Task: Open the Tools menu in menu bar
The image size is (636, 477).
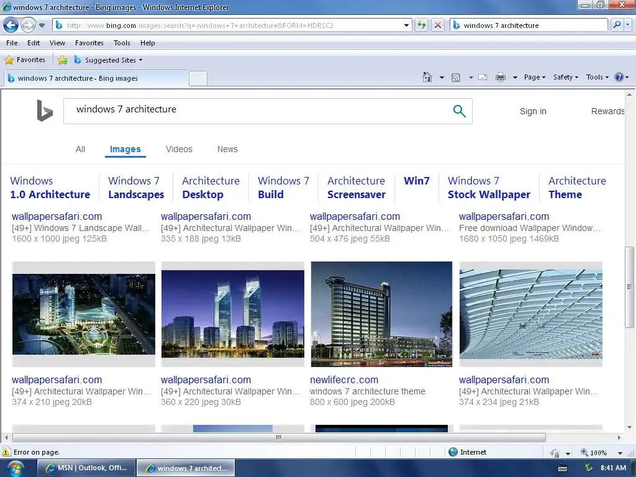Action: tap(122, 43)
